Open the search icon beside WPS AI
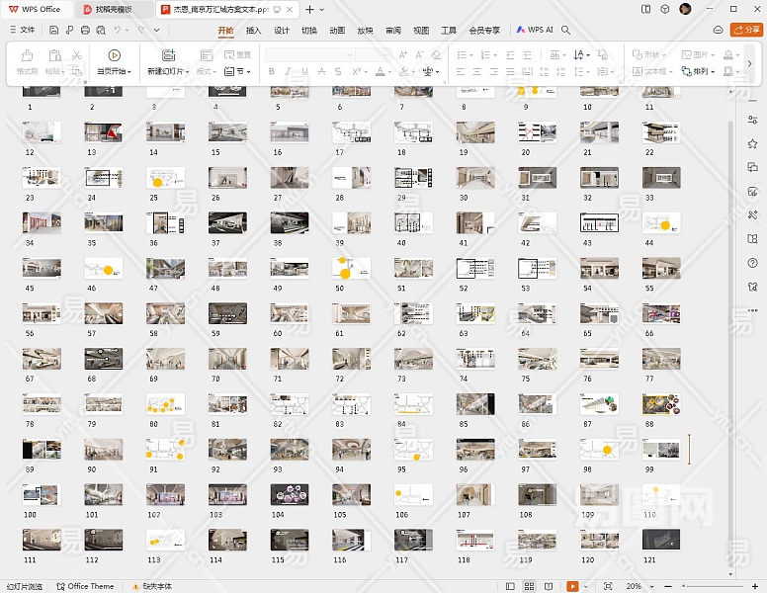The width and height of the screenshot is (767, 593). coord(566,31)
